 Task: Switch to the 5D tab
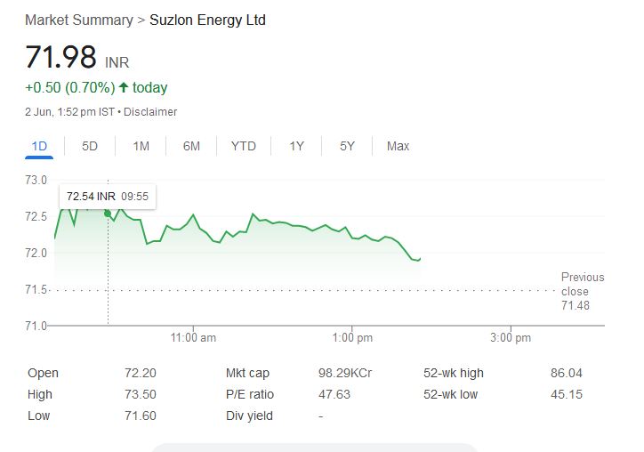(x=90, y=146)
